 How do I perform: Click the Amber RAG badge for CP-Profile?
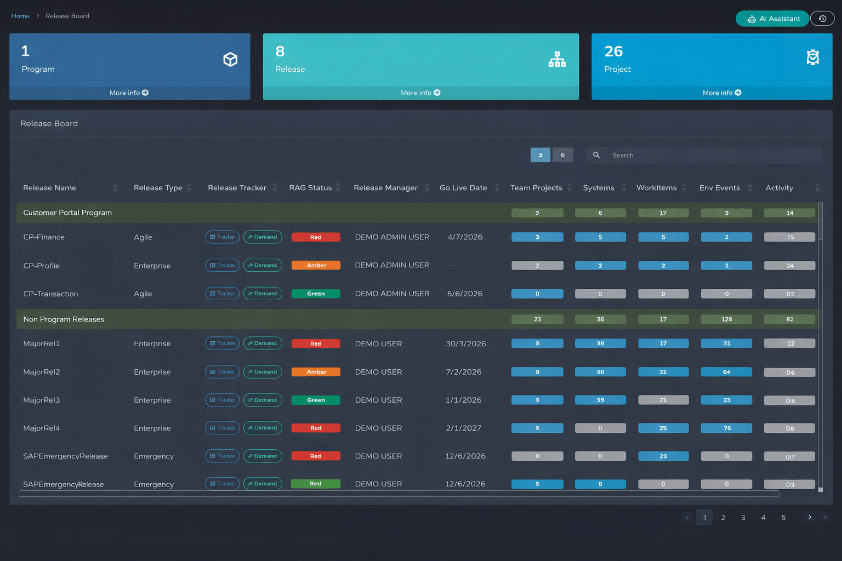[x=316, y=266]
